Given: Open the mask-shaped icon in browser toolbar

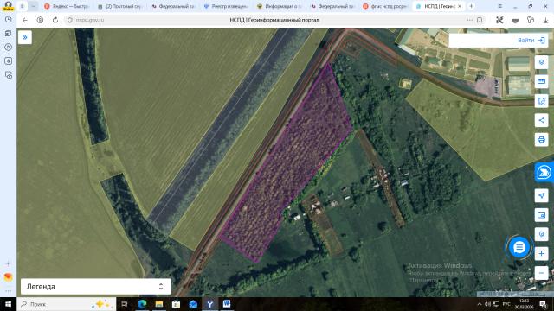Looking at the screenshot, I should coord(515,21).
